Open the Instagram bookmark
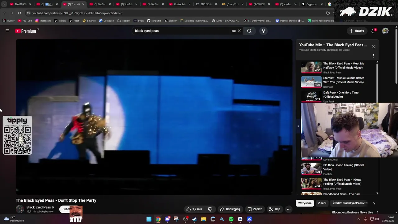This screenshot has width=398, height=224. (43, 21)
